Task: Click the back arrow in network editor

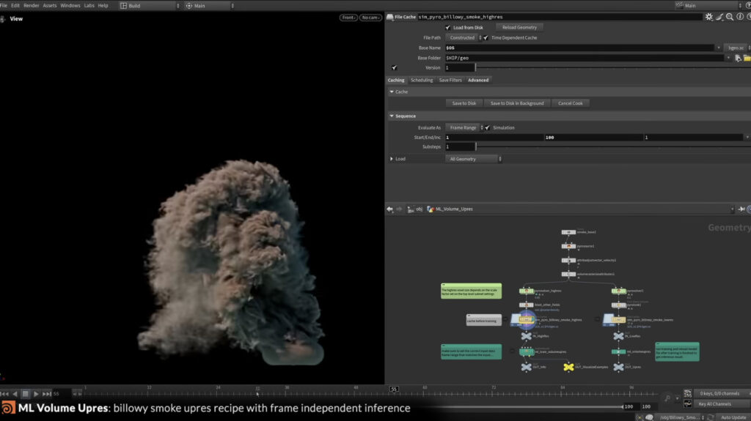Action: tap(390, 209)
